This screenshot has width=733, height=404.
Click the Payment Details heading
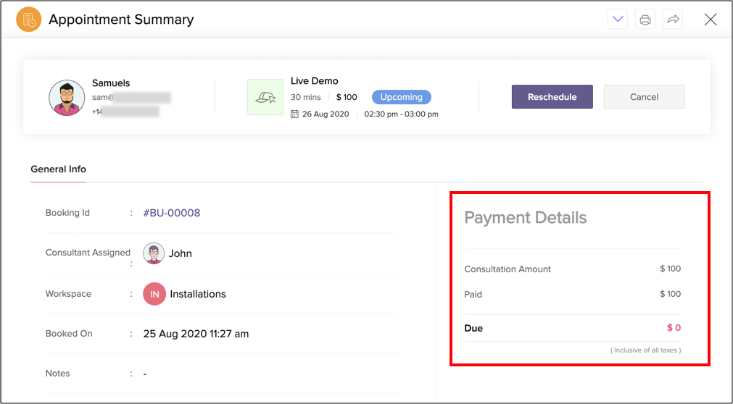point(525,218)
